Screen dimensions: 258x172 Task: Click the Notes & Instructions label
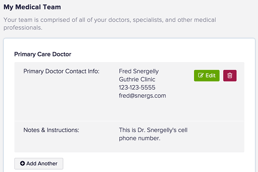coord(51,130)
